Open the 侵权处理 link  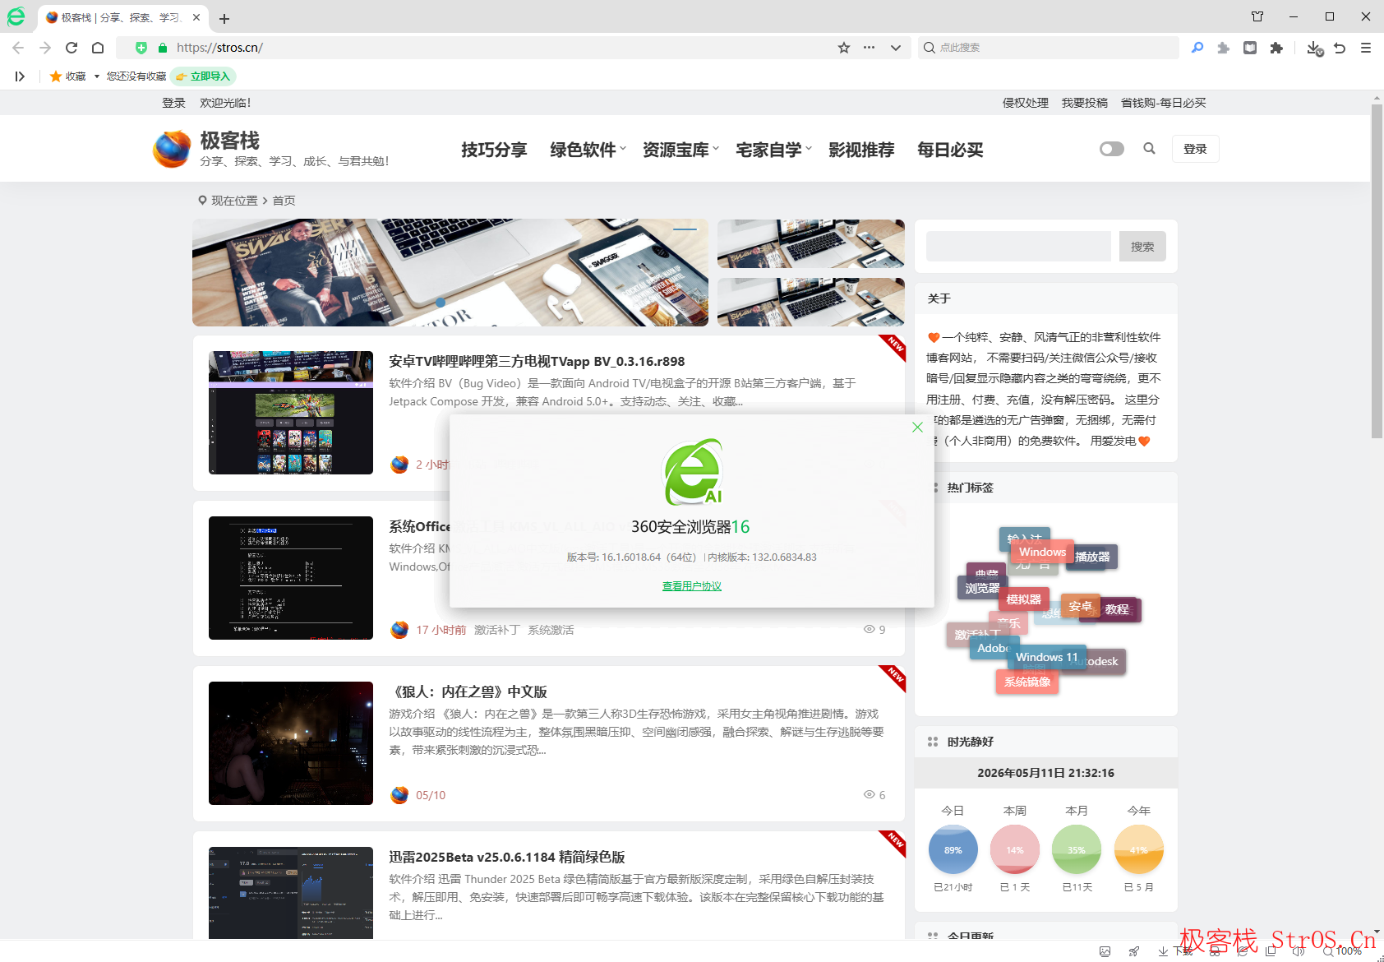(x=1026, y=103)
